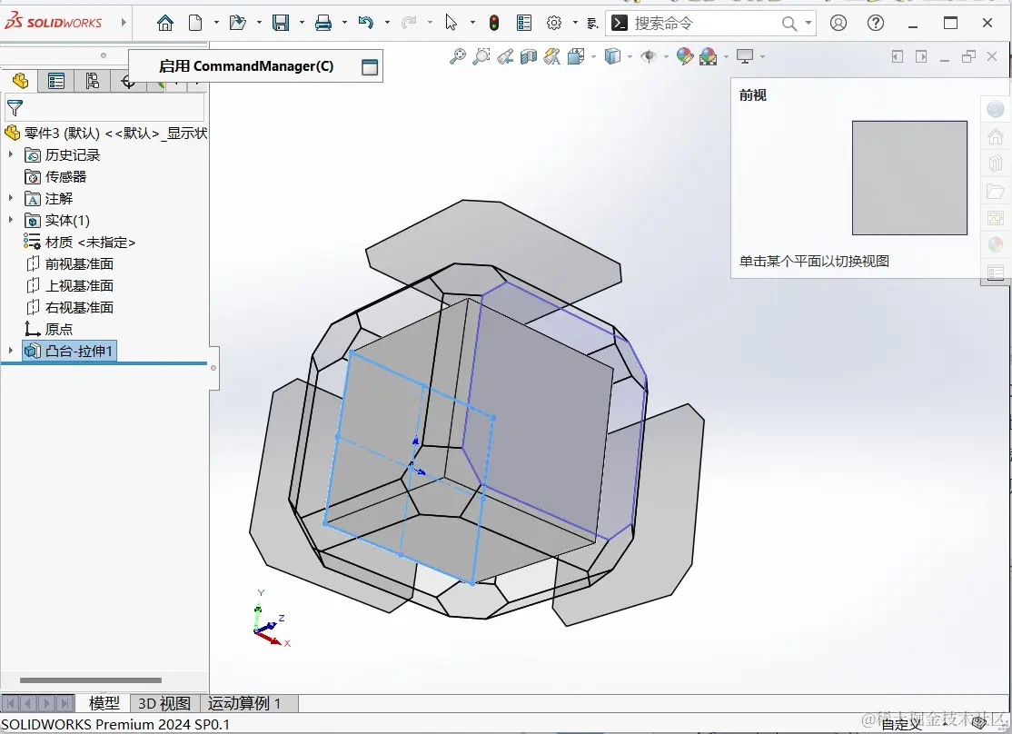The image size is (1012, 734).
Task: Create a new document via New icon
Action: coord(195,24)
